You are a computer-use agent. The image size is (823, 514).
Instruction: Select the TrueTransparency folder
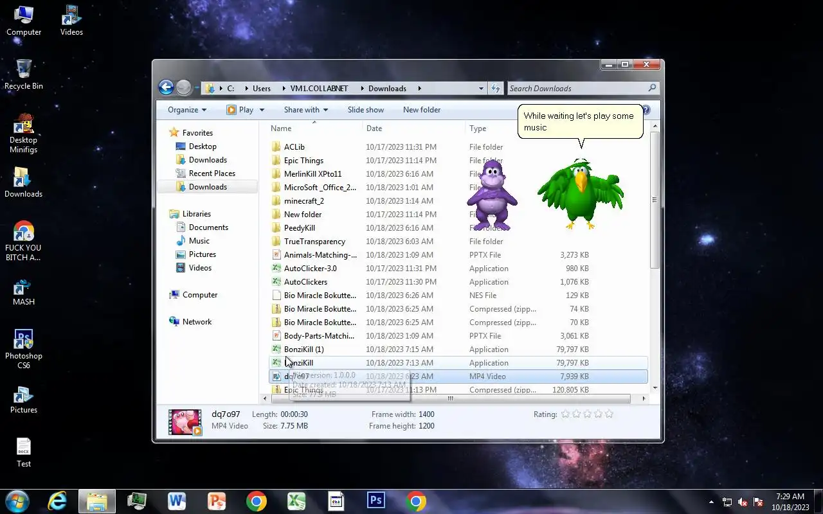[x=458, y=242]
